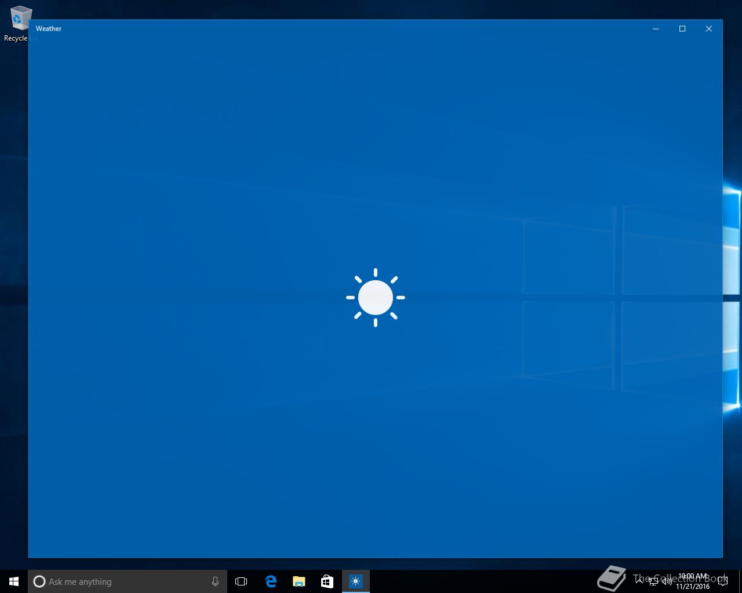Open the clock showing 10:00 AM

(x=693, y=581)
